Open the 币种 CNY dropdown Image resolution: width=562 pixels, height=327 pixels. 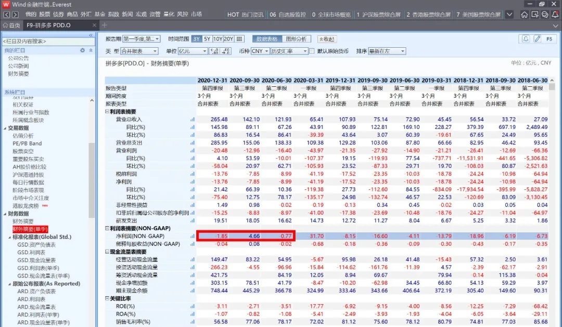point(258,51)
